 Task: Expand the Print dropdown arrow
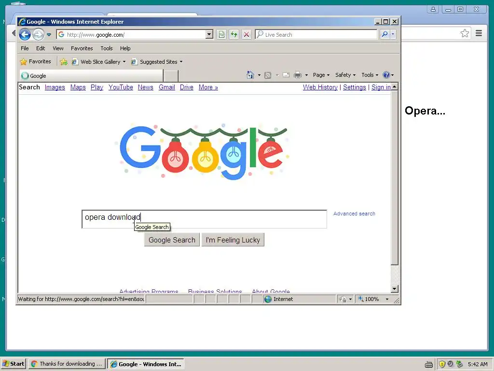pos(306,75)
